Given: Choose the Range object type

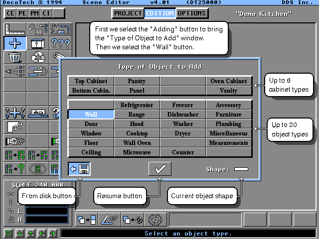Looking at the screenshot, I should 137,114.
